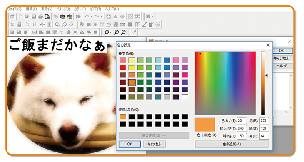This screenshot has width=304, height=162.
Task: Select the Crop tool icon
Action: [12, 25]
